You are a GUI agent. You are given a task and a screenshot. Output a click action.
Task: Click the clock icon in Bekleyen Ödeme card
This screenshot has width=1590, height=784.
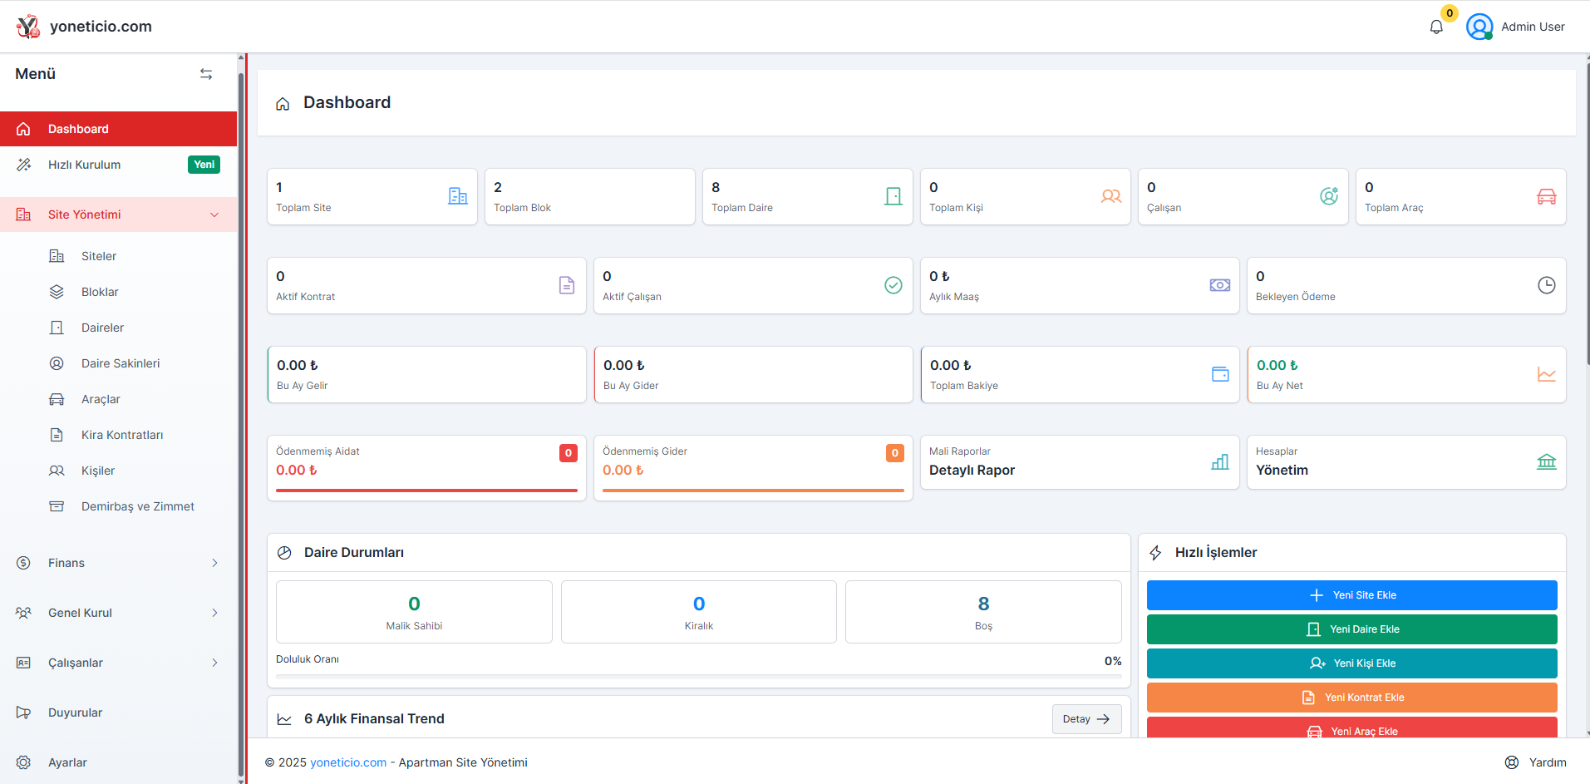pos(1546,285)
